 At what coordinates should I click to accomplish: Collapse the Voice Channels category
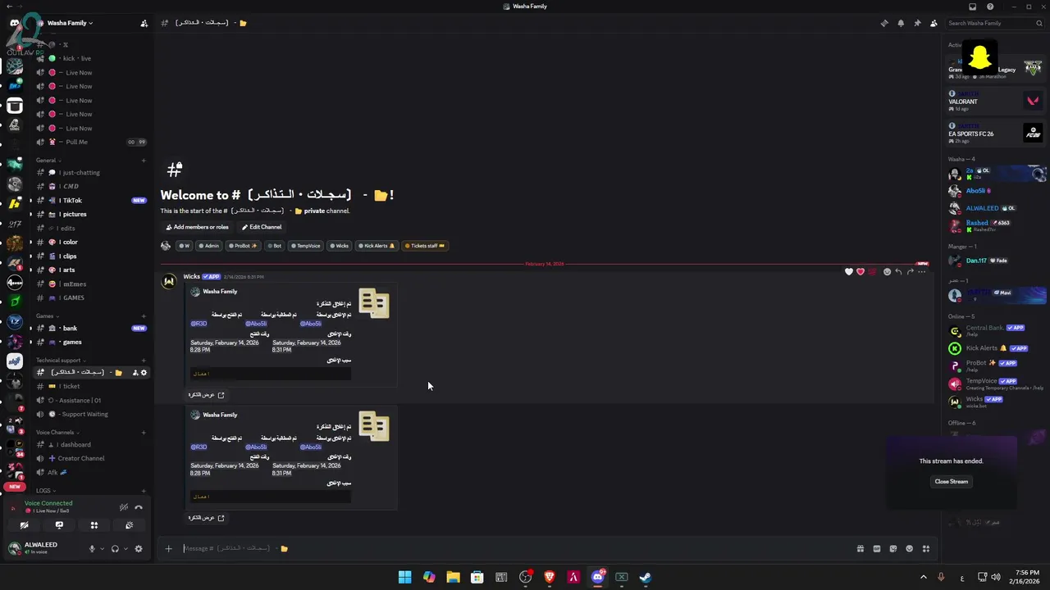pos(57,432)
